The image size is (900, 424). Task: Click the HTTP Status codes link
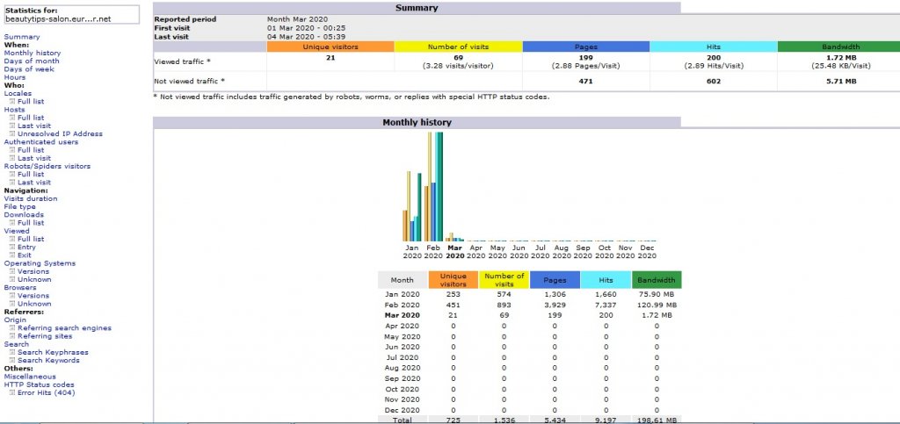(x=38, y=384)
